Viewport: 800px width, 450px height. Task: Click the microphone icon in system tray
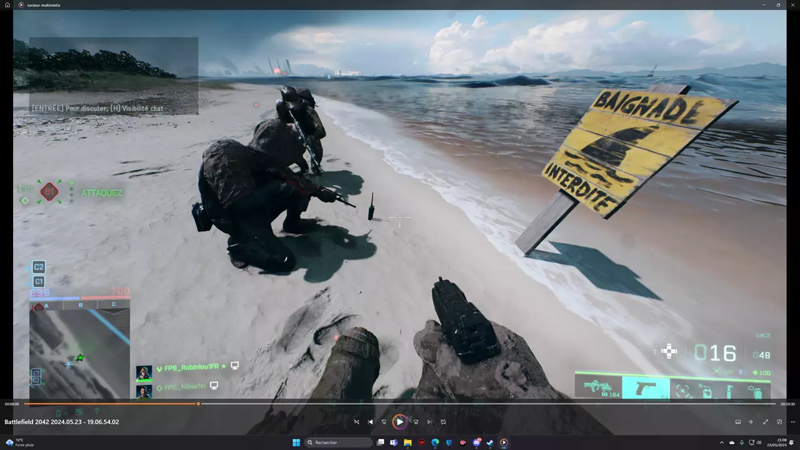click(x=741, y=442)
